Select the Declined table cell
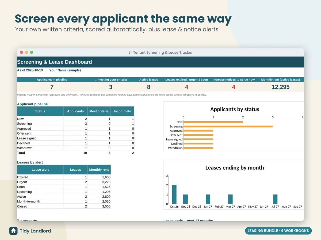The width and height of the screenshot is (321, 240). (40, 143)
